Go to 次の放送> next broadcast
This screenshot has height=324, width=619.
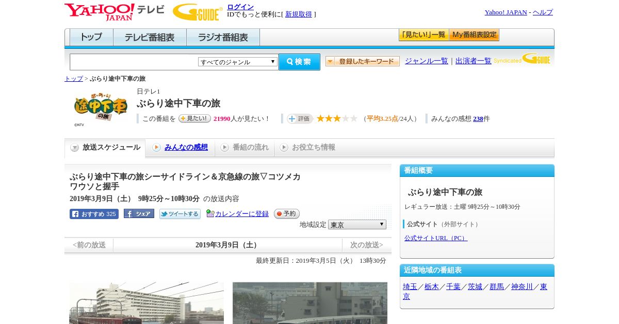tap(367, 245)
